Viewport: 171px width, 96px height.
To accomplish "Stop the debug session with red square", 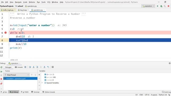I will [x=1, y=79].
